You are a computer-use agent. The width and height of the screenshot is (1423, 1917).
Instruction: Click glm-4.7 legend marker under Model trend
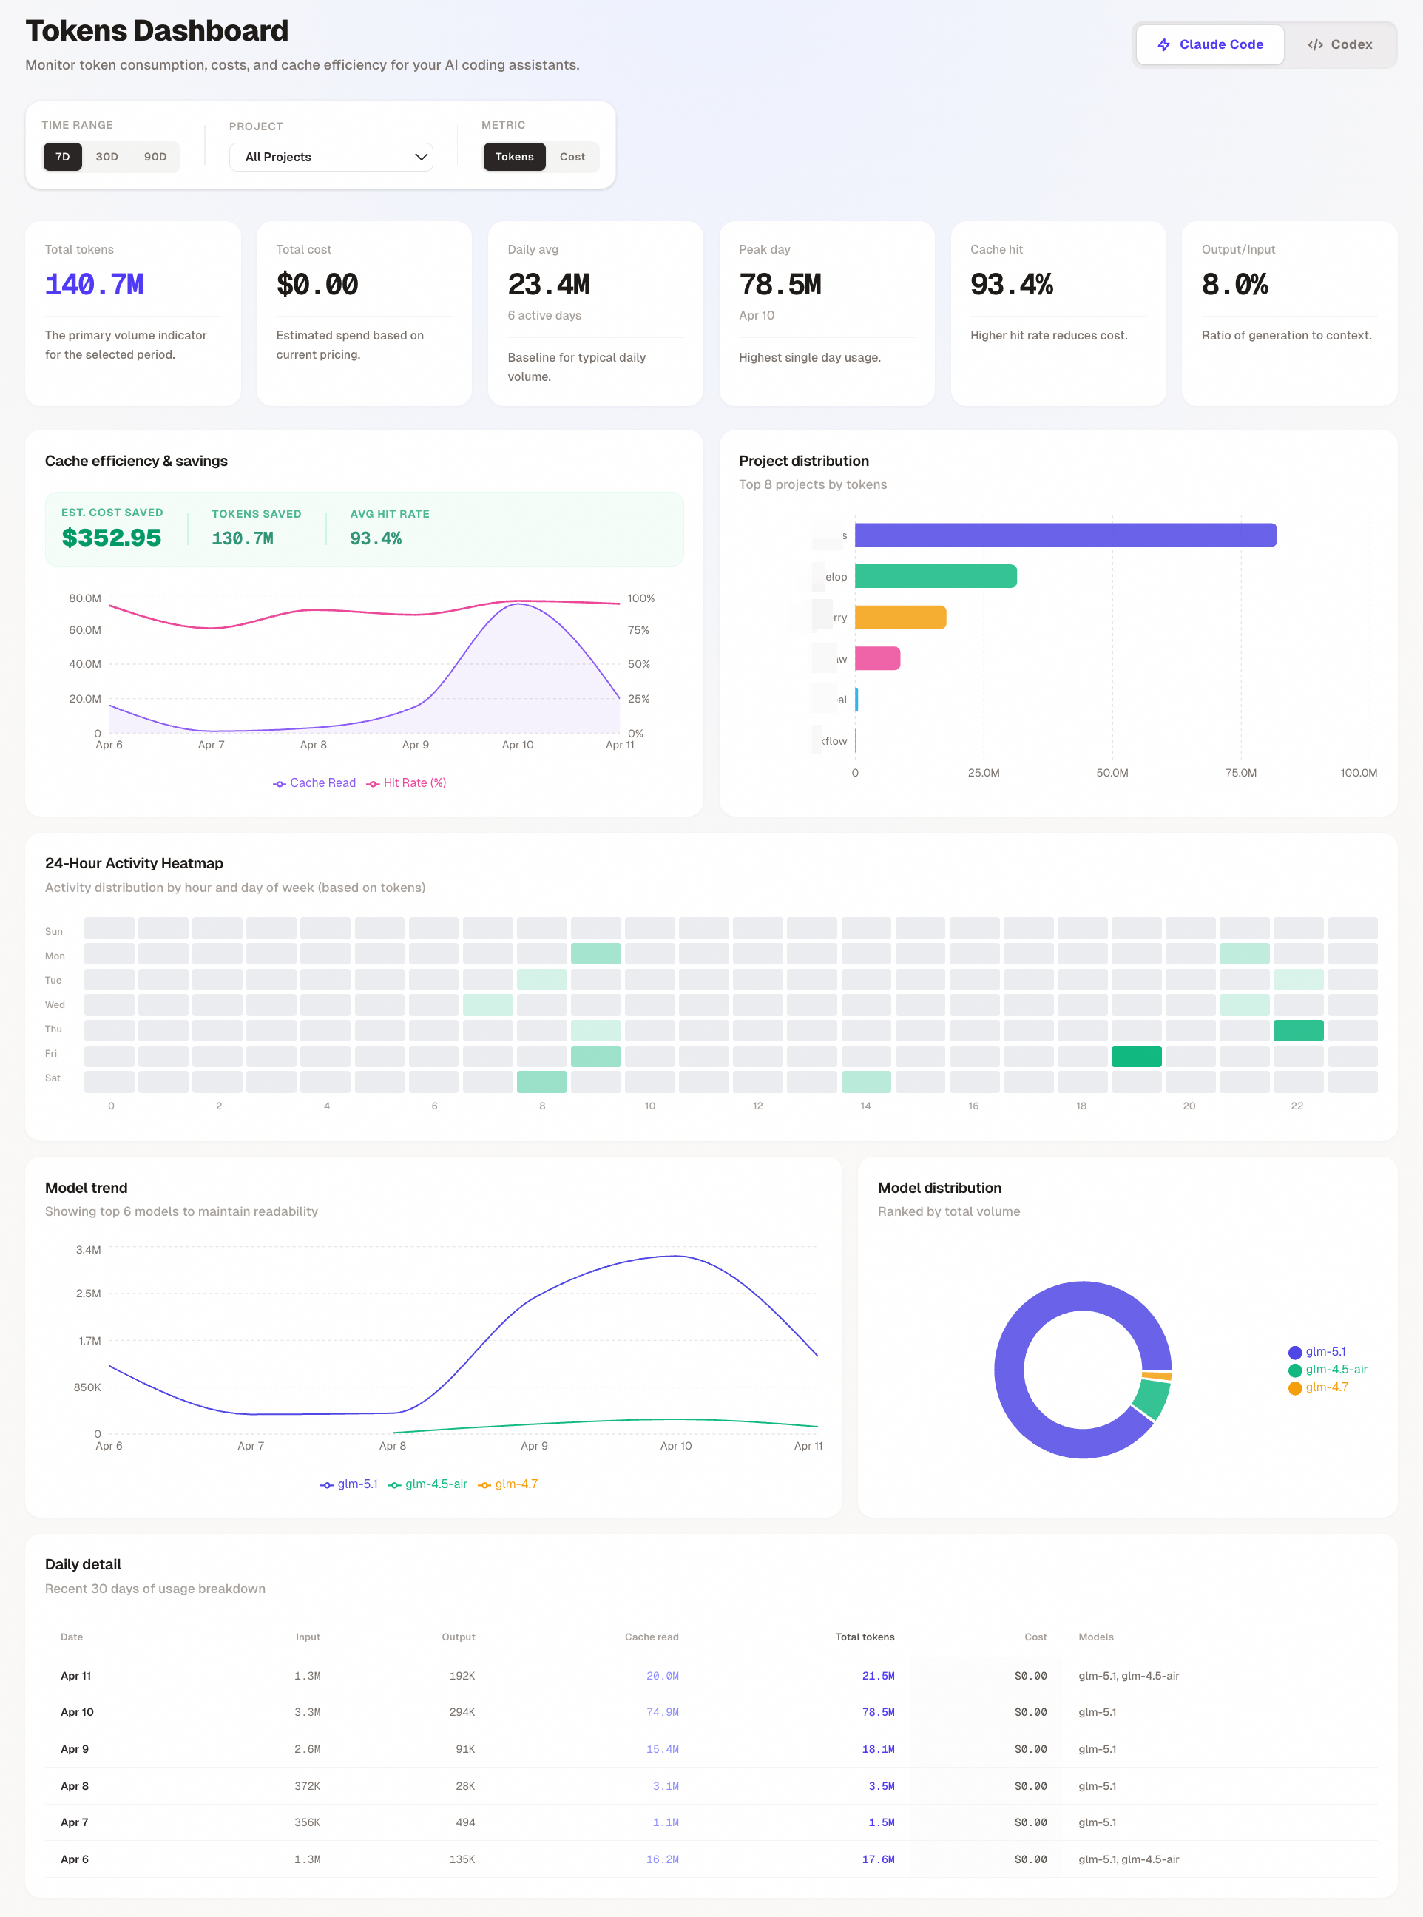click(x=484, y=1484)
